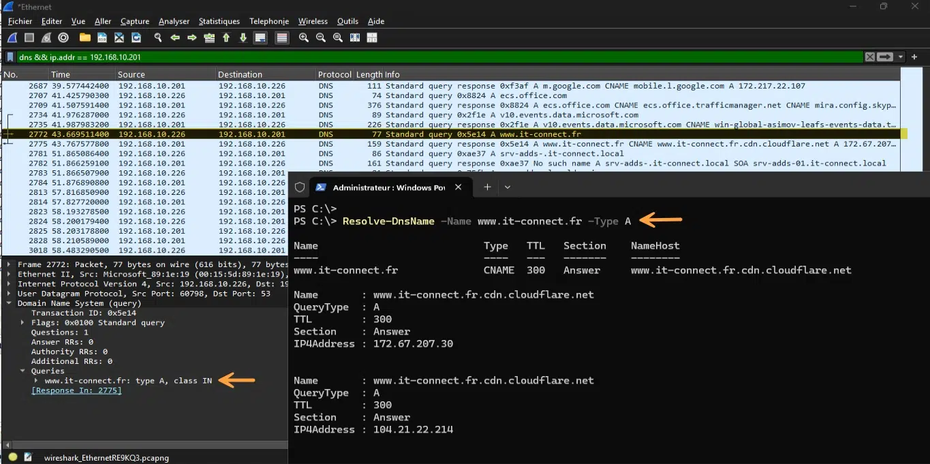Image resolution: width=930 pixels, height=464 pixels.
Task: Toggle auto-scroll during live capture
Action: click(260, 37)
